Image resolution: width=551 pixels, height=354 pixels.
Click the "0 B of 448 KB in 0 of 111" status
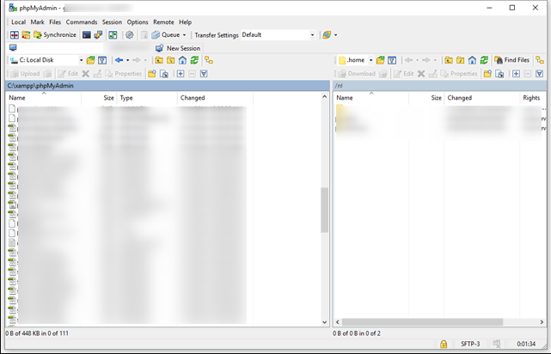(37, 333)
